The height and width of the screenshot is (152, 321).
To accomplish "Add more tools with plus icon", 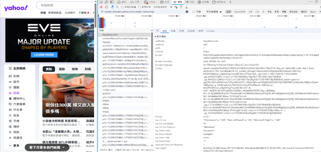I will click(x=230, y=2).
